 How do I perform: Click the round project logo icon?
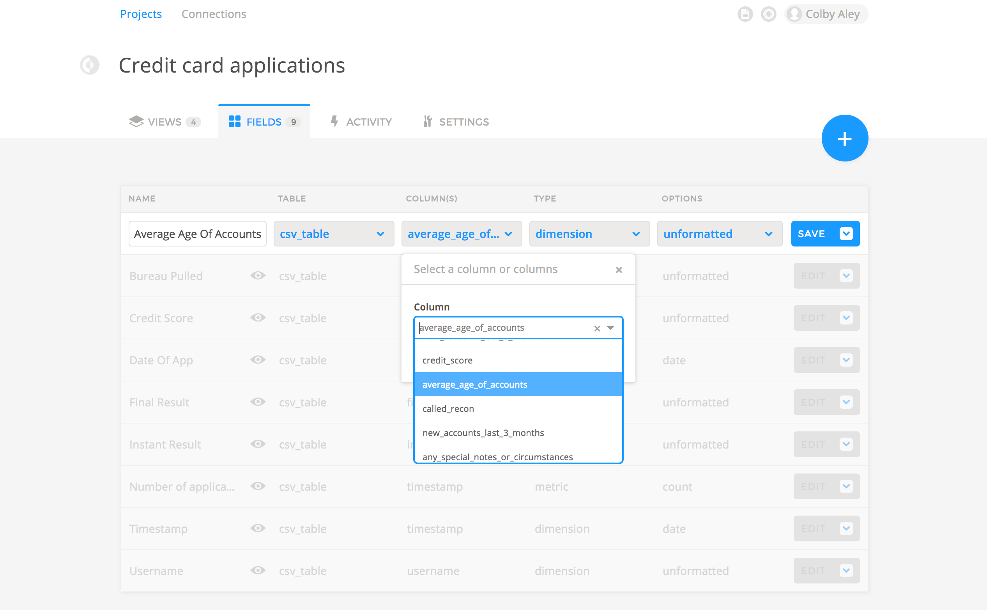click(90, 65)
